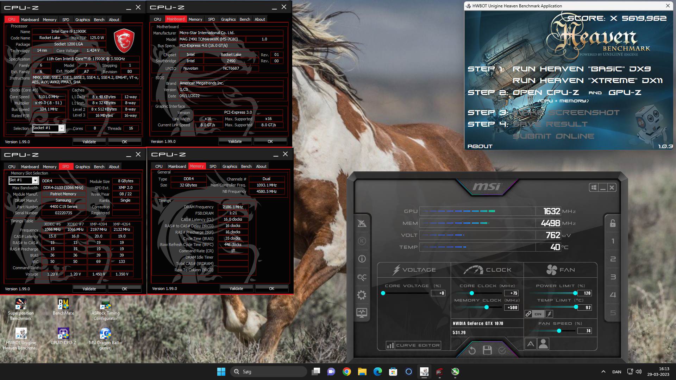The image size is (676, 380).
Task: Open the CPU tab in Mainboard window
Action: [x=157, y=19]
